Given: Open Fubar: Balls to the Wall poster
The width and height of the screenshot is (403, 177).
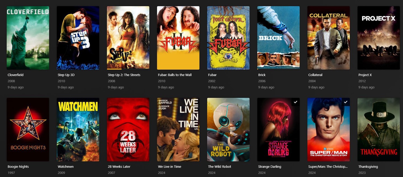Looking at the screenshot, I should click(x=178, y=38).
